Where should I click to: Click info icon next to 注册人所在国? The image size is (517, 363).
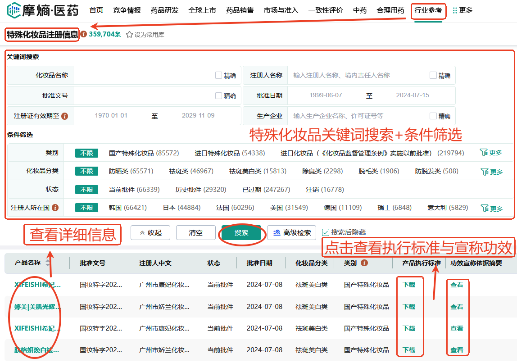(55, 208)
